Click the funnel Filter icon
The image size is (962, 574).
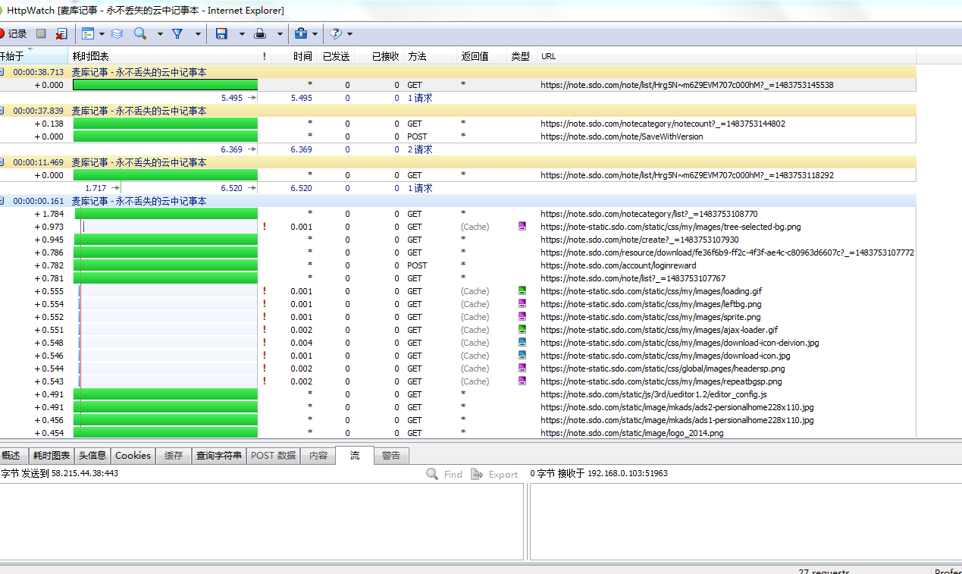tap(177, 34)
